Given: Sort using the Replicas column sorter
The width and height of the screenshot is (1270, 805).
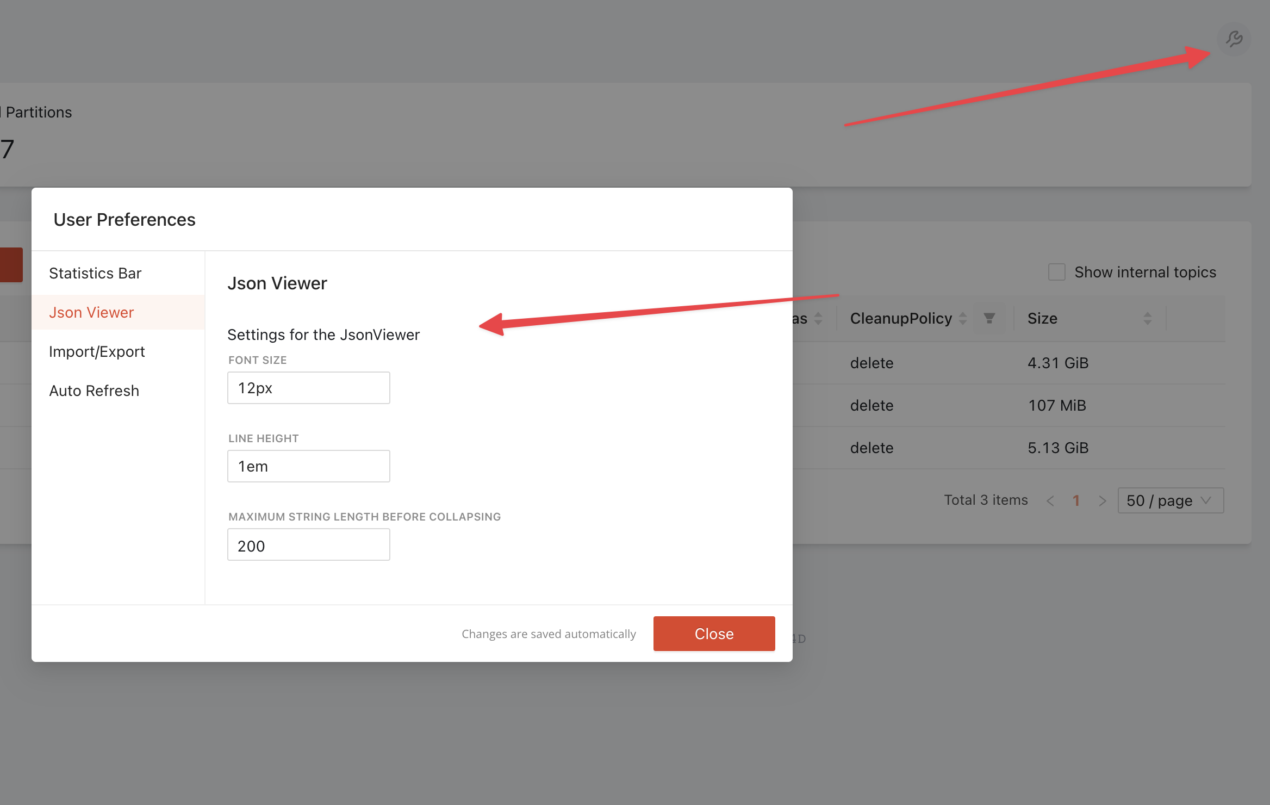Looking at the screenshot, I should (x=819, y=318).
